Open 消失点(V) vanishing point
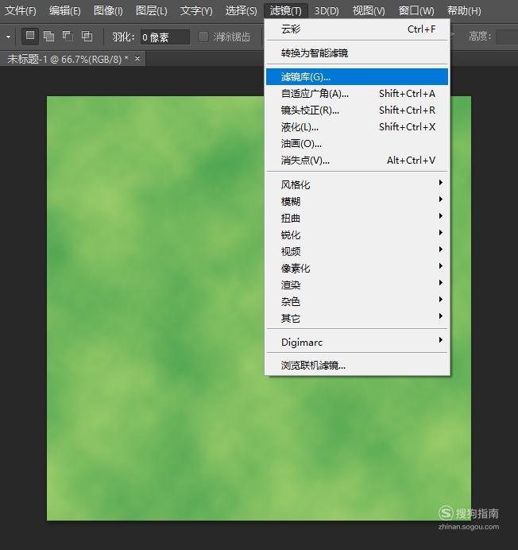The image size is (518, 550). [x=357, y=161]
